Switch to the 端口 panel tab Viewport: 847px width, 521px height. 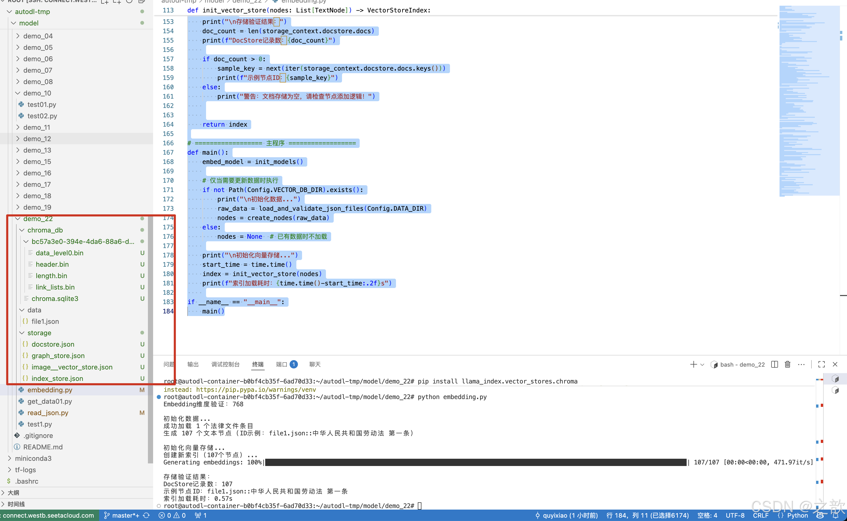point(287,364)
